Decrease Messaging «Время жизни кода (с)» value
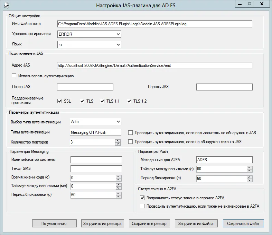Viewport: 272px width, 235px height. (119, 179)
